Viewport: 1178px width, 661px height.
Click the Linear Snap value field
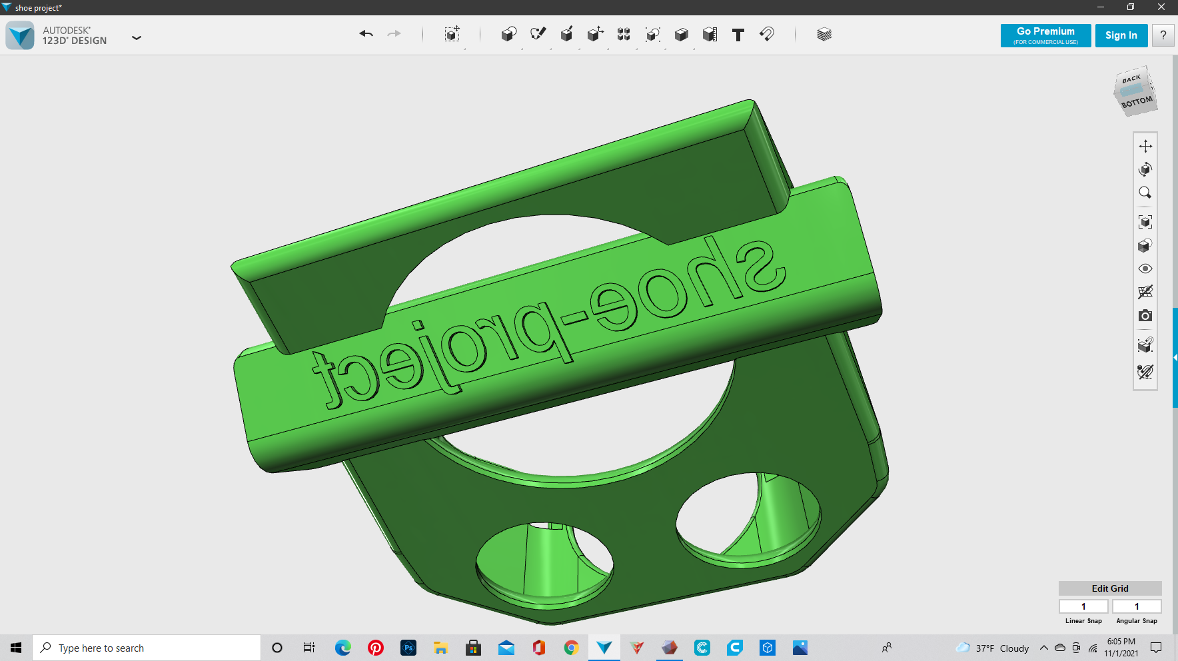point(1083,606)
